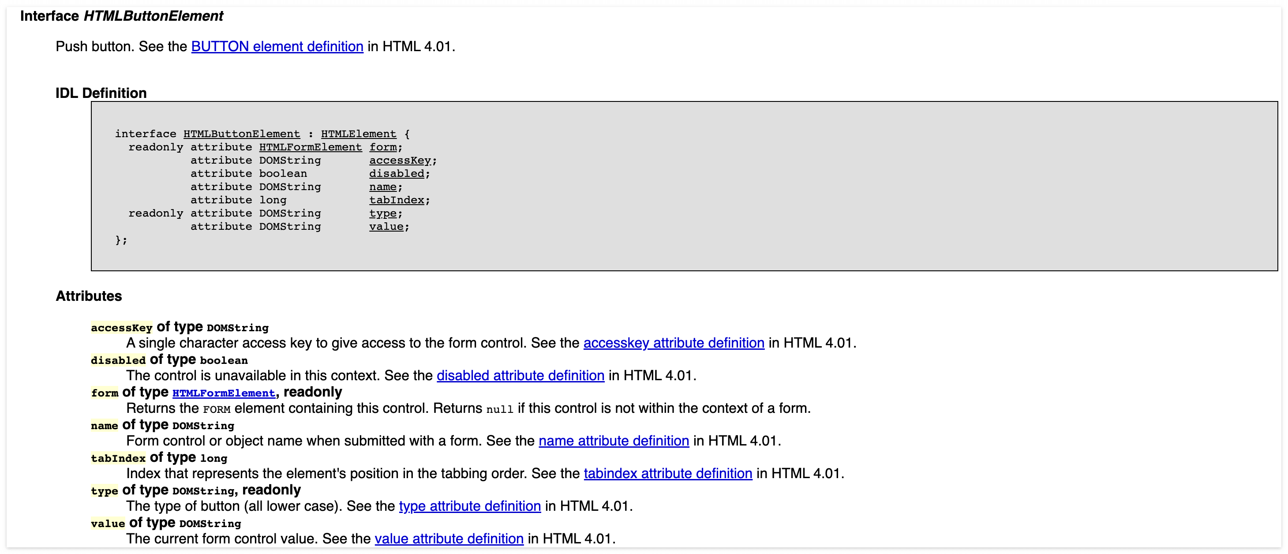Click tabIndex attribute link in IDL
The height and width of the screenshot is (554, 1288).
396,200
